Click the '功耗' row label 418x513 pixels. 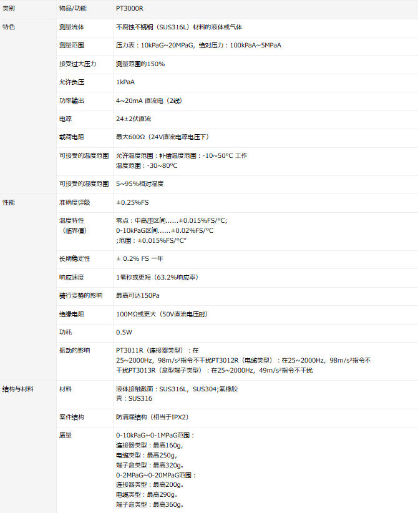pos(66,332)
